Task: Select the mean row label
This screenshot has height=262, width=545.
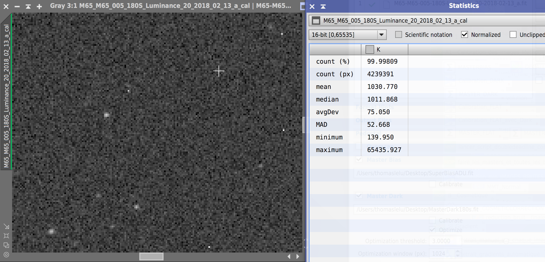Action: 323,87
